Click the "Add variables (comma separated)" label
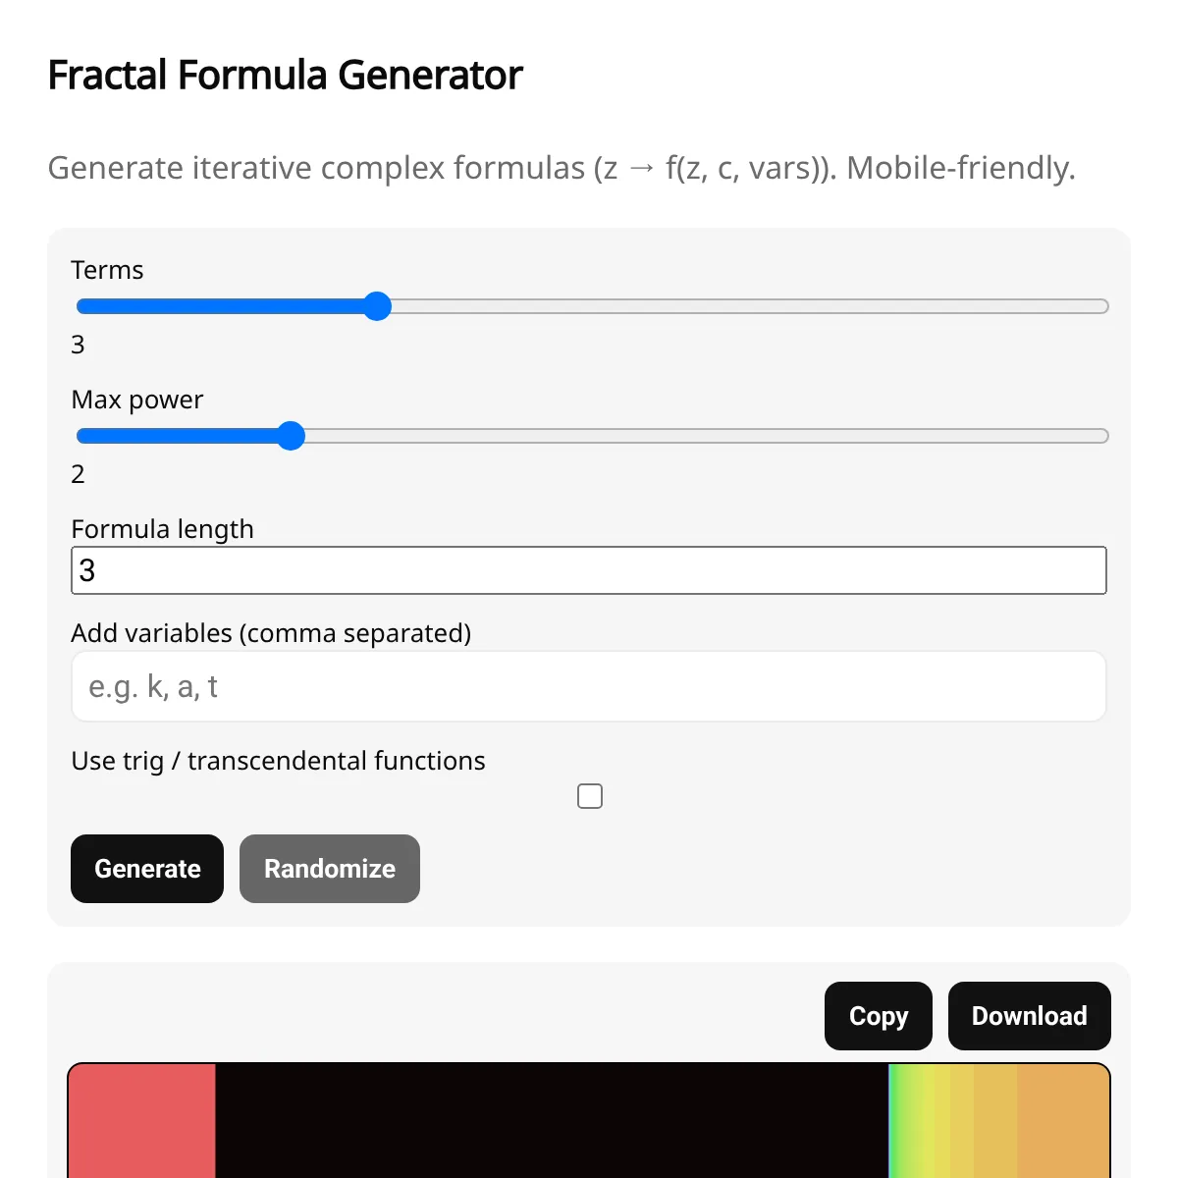This screenshot has width=1178, height=1178. (271, 633)
